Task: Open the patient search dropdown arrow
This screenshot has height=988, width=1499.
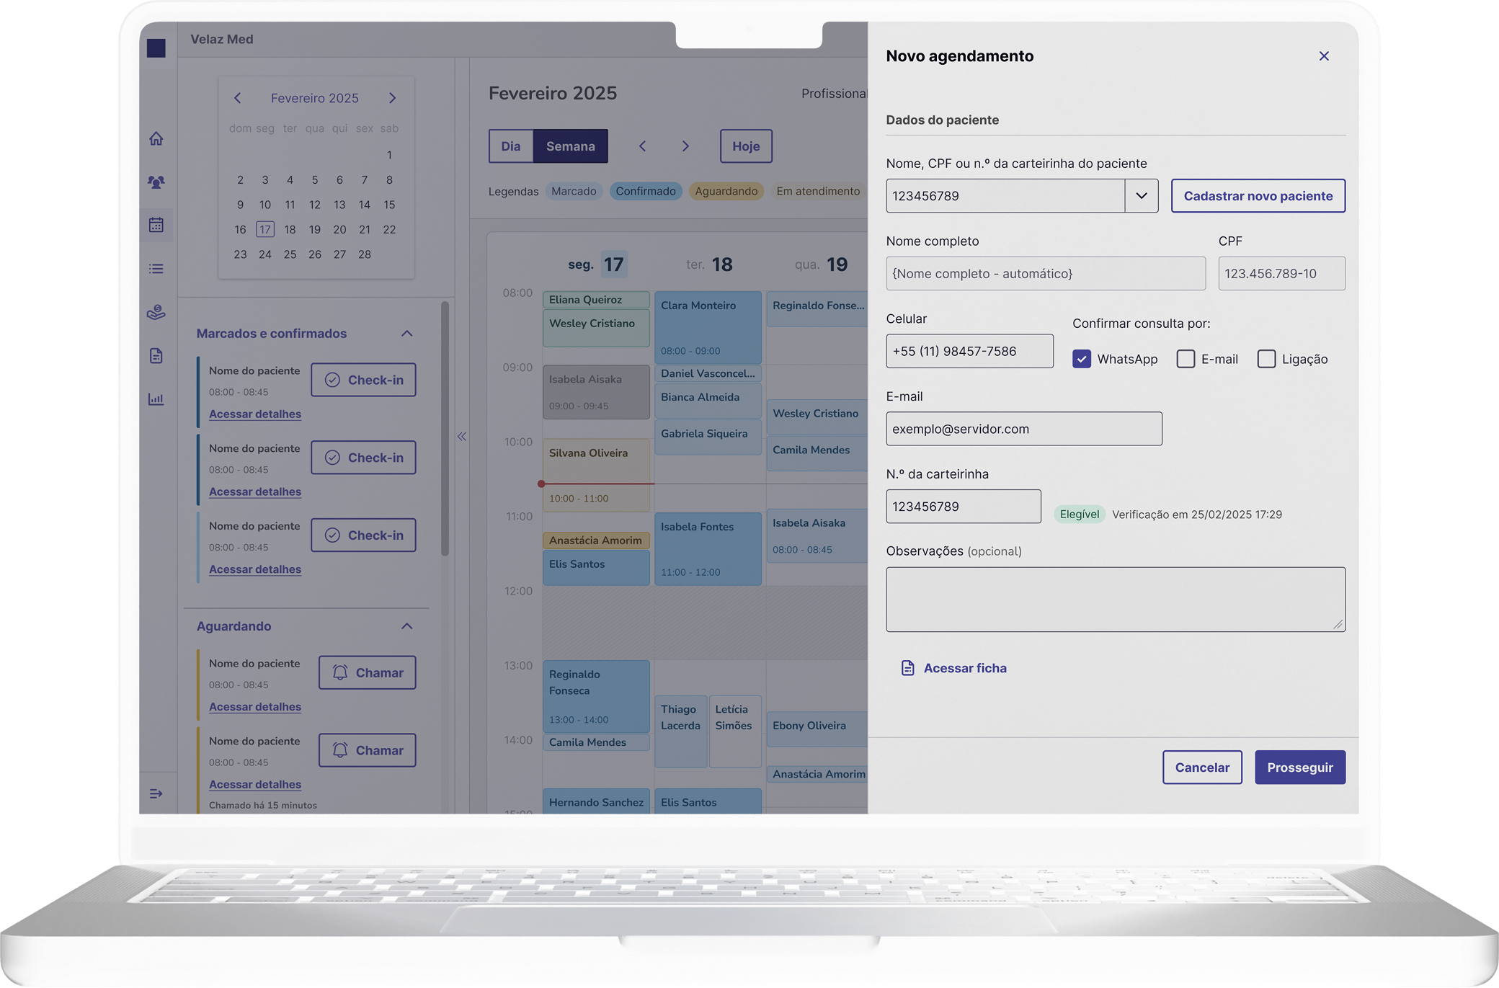Action: tap(1142, 196)
